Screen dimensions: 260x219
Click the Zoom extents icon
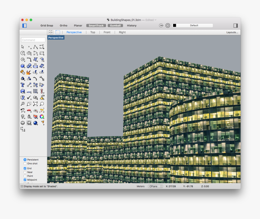(35, 104)
